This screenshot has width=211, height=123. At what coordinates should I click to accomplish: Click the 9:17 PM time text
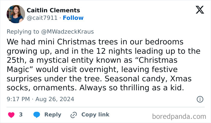[x=18, y=99]
